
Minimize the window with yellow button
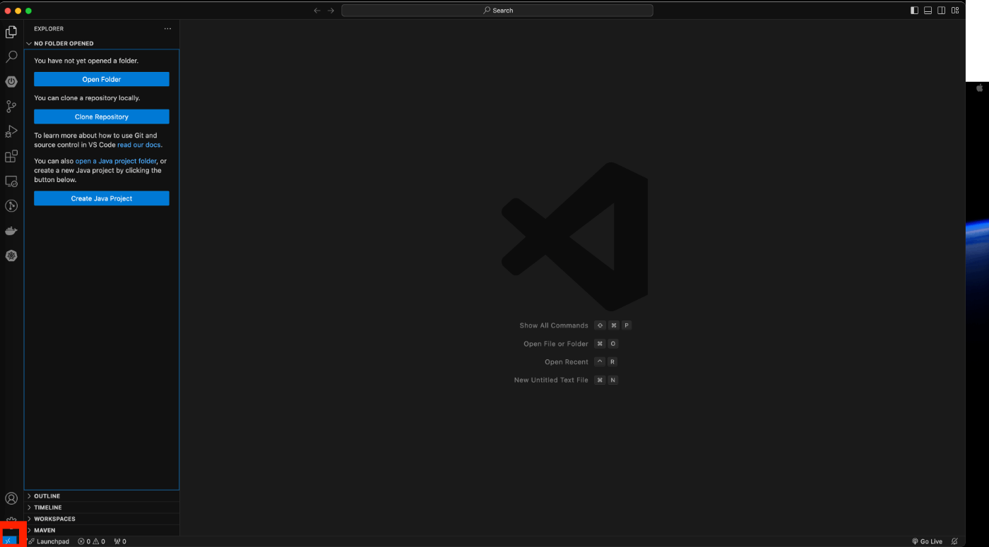pyautogui.click(x=18, y=11)
